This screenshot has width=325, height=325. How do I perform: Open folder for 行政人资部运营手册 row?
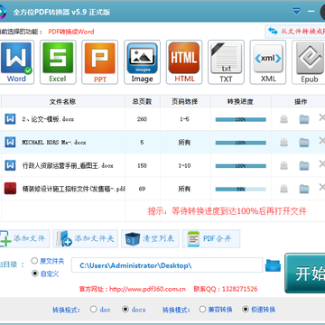click(304, 165)
